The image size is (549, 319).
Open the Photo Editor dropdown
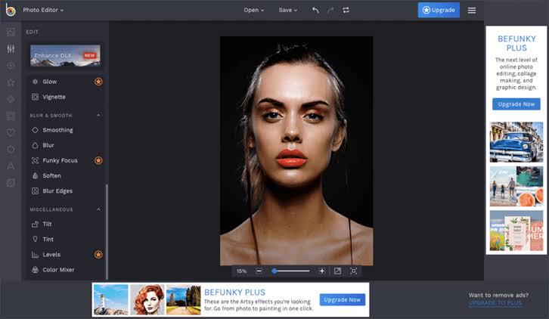point(43,10)
